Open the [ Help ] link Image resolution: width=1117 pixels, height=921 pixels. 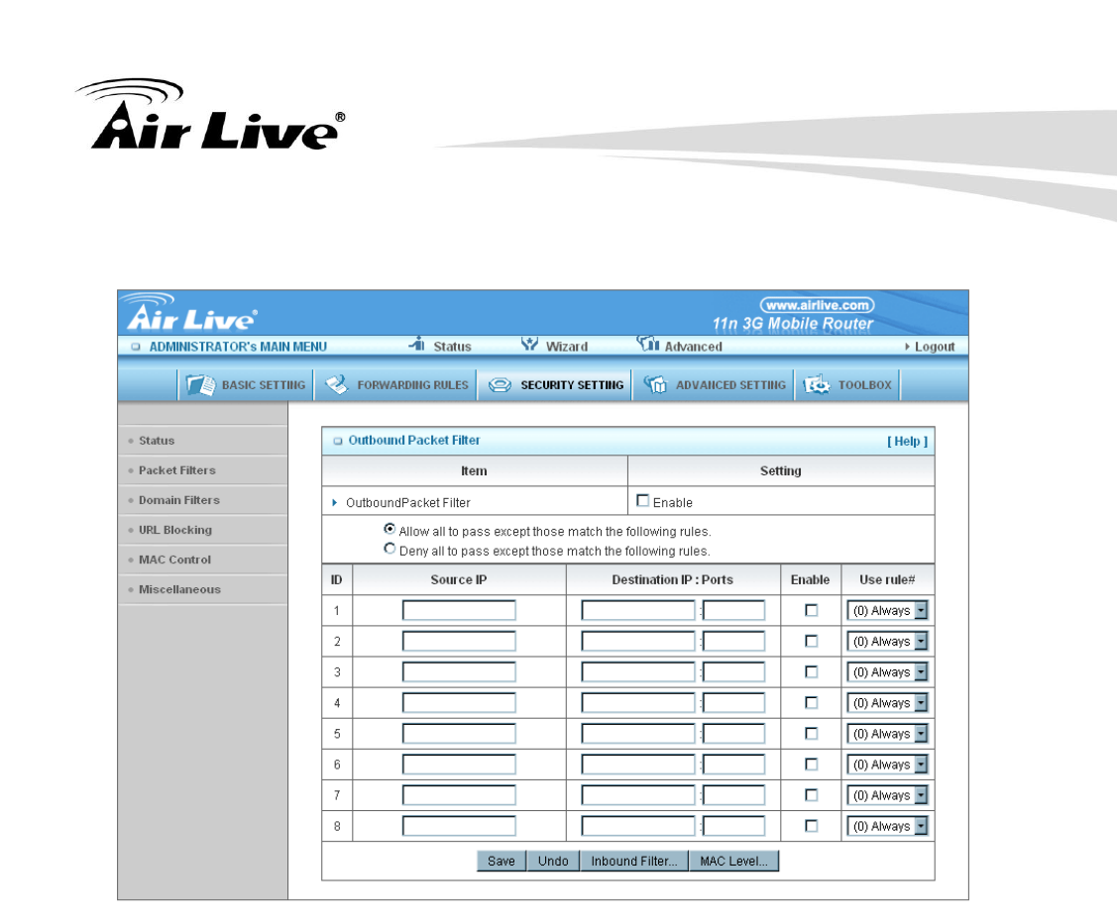pos(907,442)
